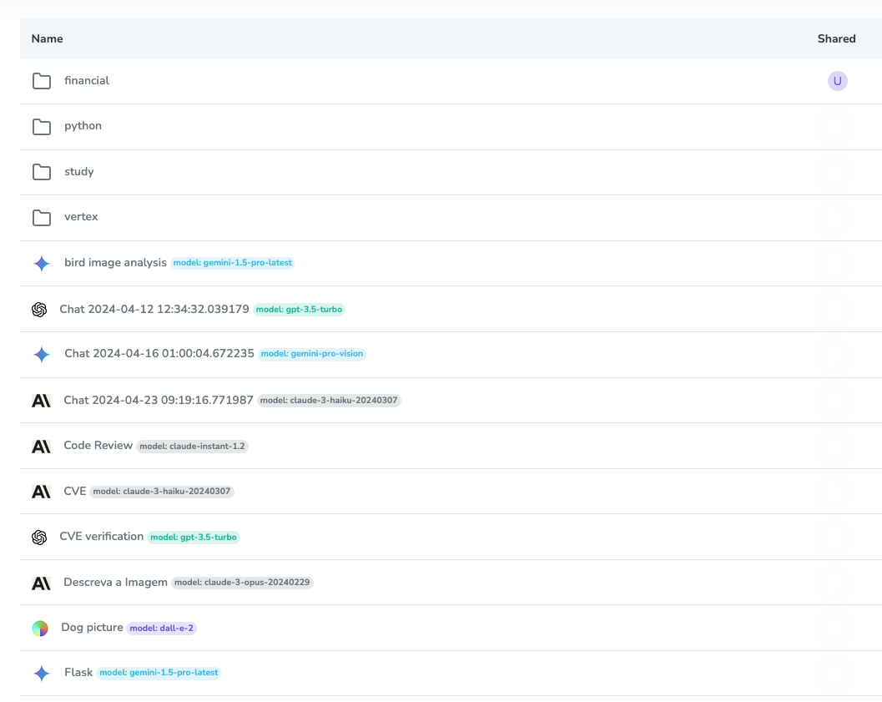This screenshot has height=702, width=882.
Task: Click the Gemini icon beside bird image analysis
Action: [41, 263]
